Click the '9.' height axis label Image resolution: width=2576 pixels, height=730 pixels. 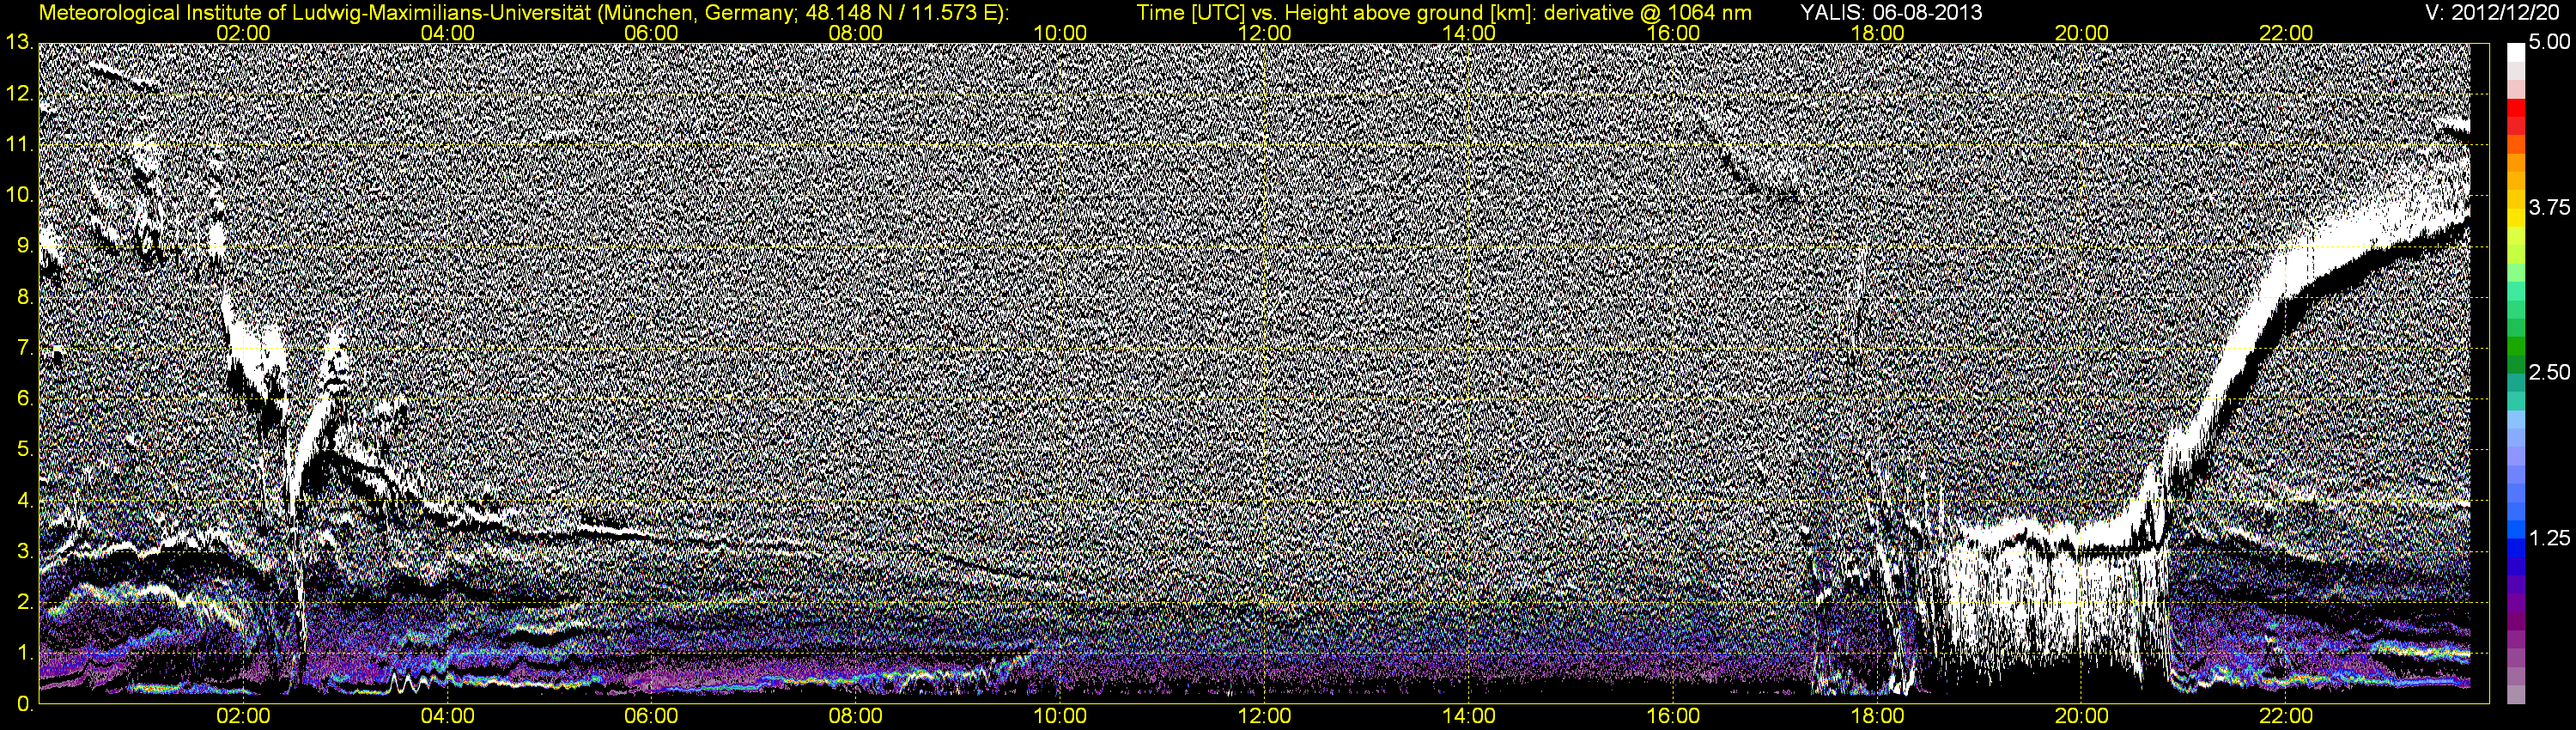(24, 247)
